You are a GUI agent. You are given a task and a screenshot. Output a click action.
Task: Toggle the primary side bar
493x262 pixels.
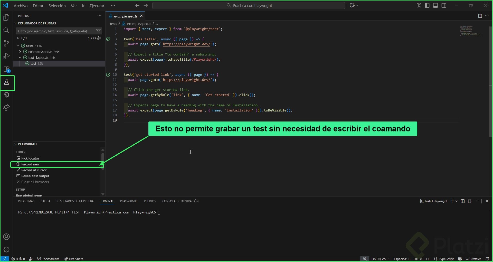point(427,6)
